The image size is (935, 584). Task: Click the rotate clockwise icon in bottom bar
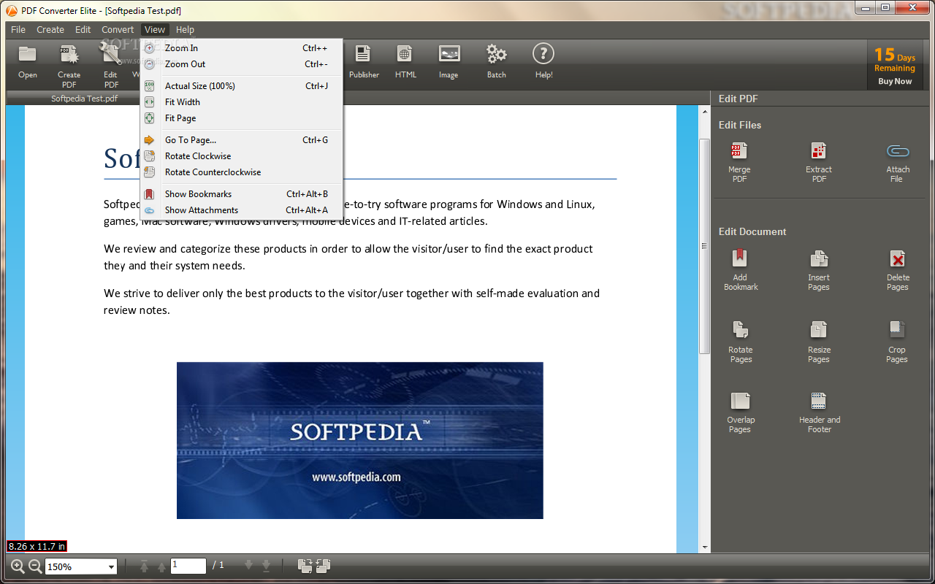click(x=305, y=566)
